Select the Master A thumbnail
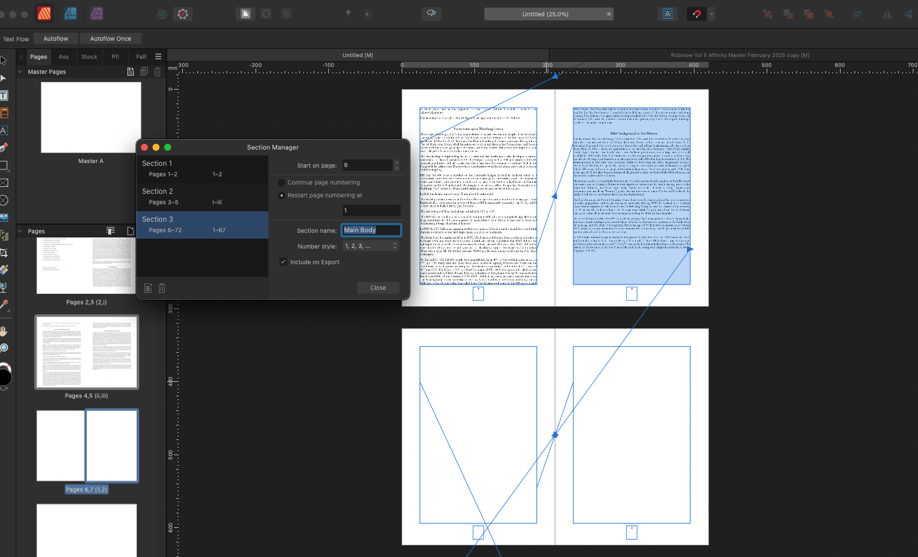This screenshot has height=557, width=918. (x=91, y=117)
